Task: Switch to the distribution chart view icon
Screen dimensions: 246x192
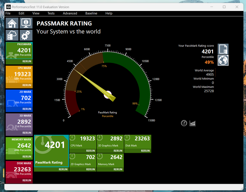Action: (x=192, y=123)
